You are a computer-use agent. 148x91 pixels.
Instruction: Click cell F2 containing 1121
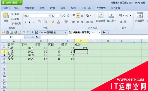pyautogui.click(x=81, y=48)
